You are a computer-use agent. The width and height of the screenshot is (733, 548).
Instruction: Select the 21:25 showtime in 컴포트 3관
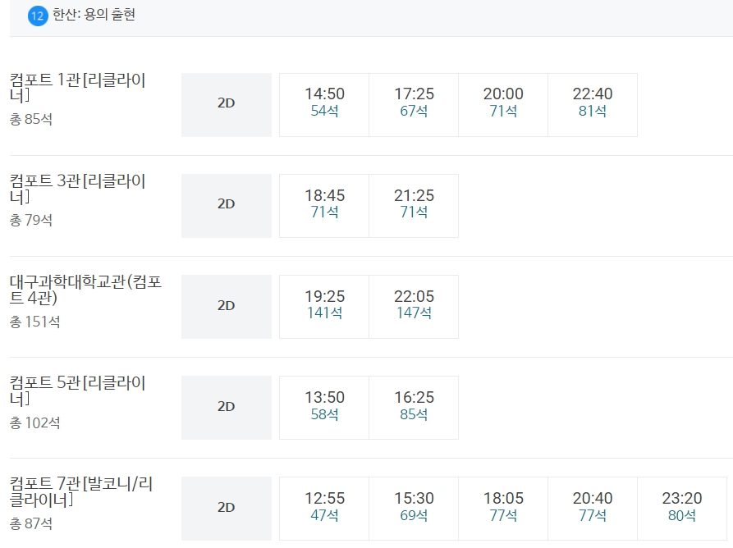412,205
